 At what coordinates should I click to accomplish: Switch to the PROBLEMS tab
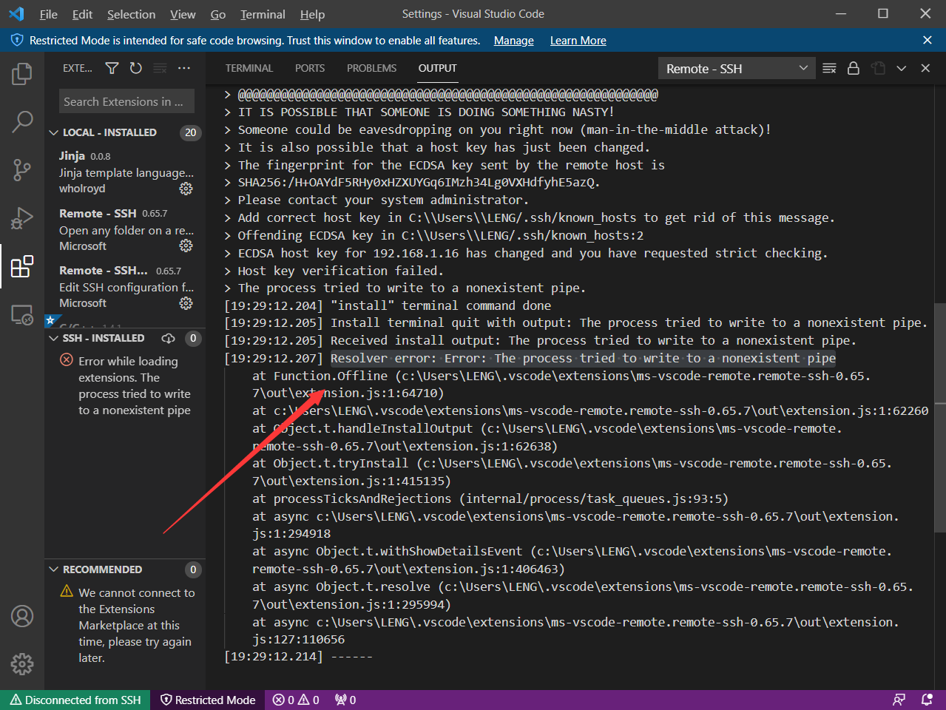pyautogui.click(x=371, y=67)
